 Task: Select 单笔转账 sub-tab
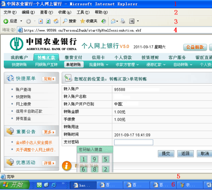click(74, 65)
